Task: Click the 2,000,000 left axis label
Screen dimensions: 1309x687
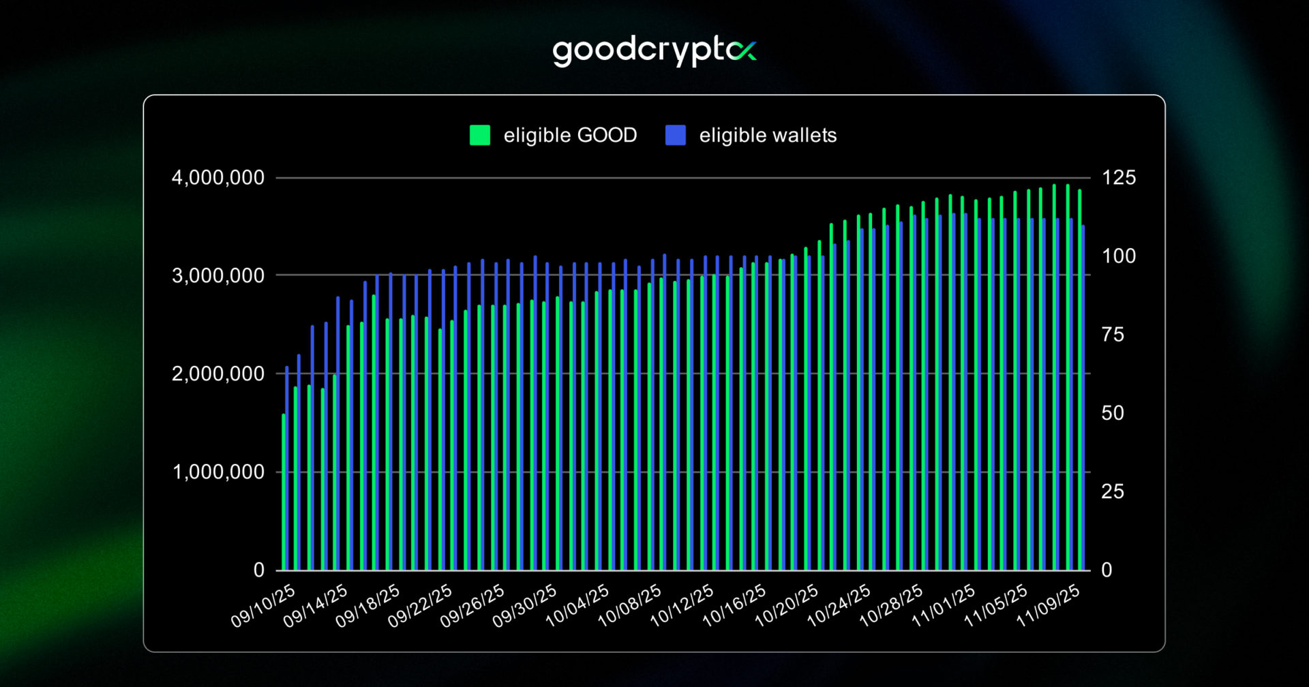Action: (217, 374)
